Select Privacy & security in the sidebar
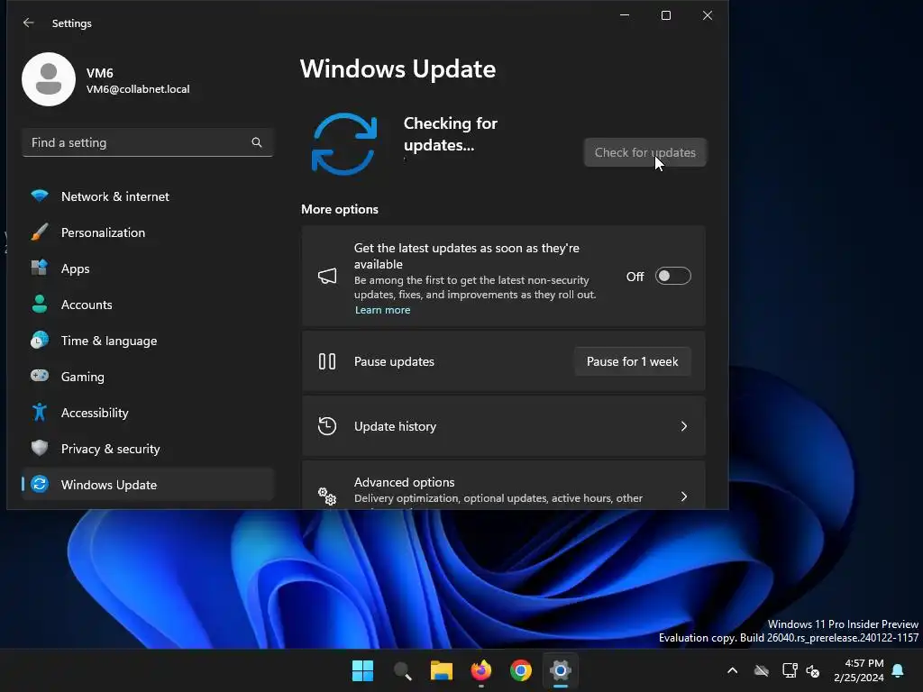Image resolution: width=923 pixels, height=692 pixels. pyautogui.click(x=147, y=449)
